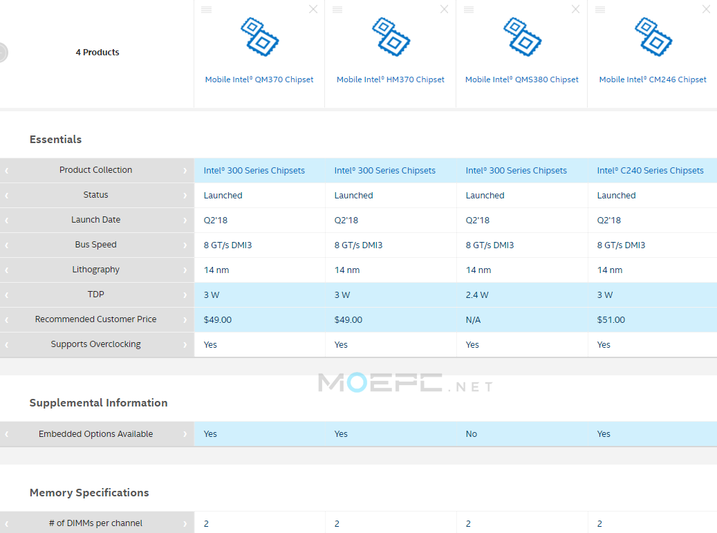
Task: Remove QMS380 Chipset from comparison
Action: (x=576, y=9)
